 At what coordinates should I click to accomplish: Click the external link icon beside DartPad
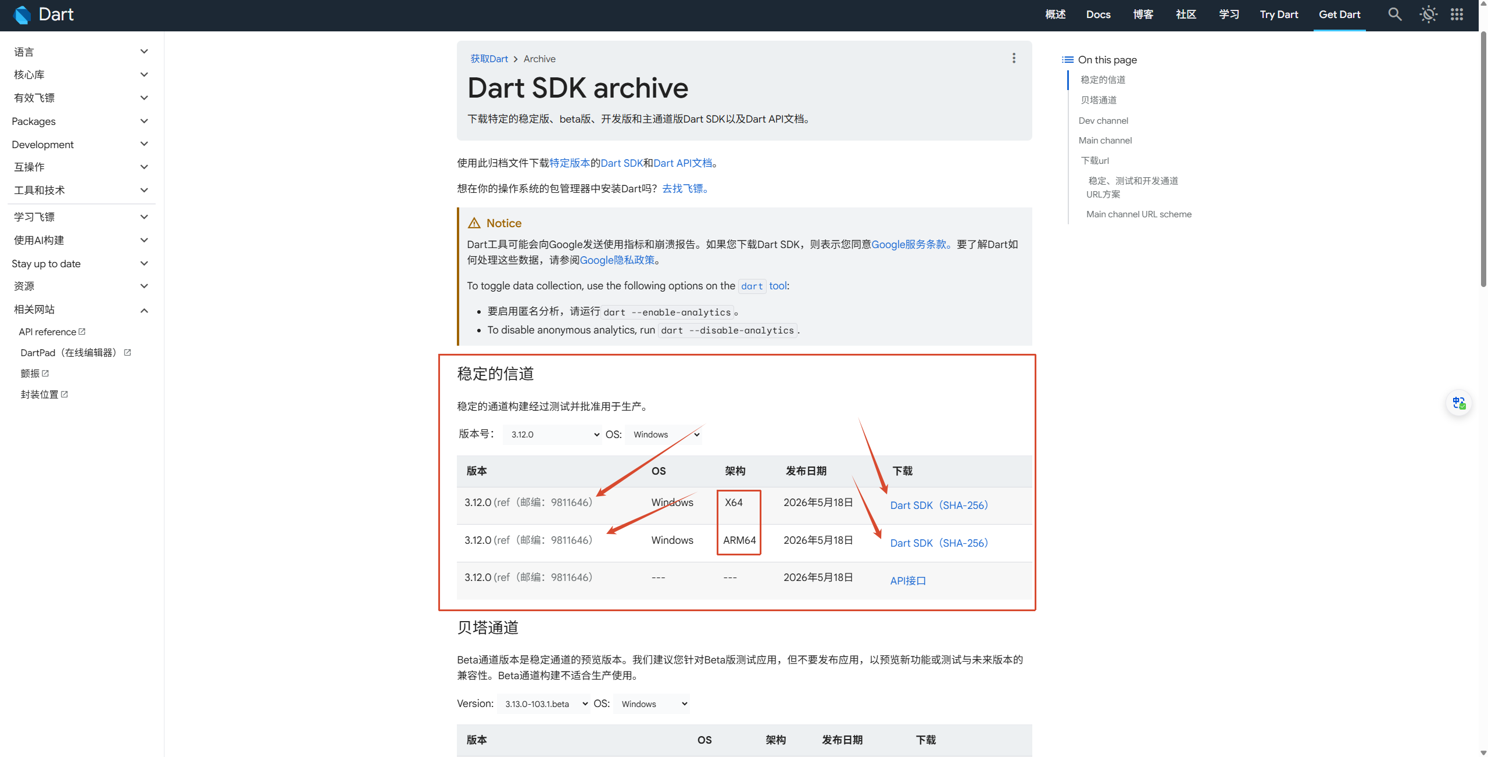[x=127, y=352]
